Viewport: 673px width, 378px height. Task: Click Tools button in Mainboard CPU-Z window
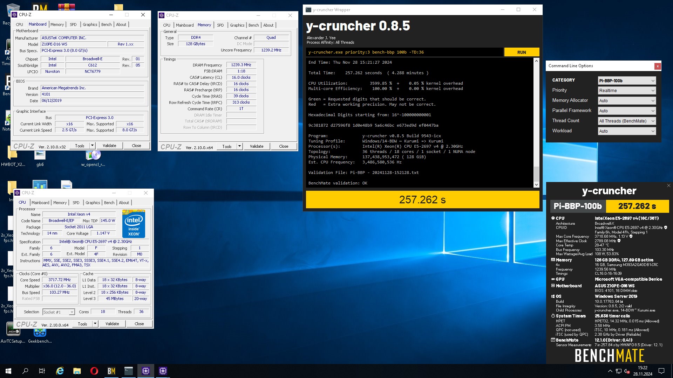80,146
